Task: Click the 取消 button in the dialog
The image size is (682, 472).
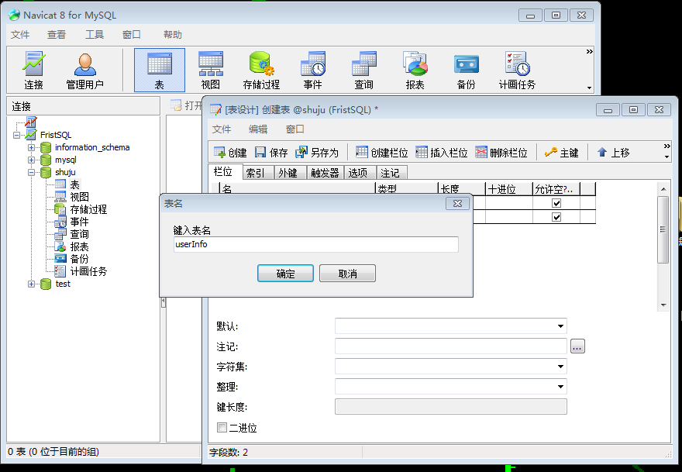Action: [x=347, y=273]
